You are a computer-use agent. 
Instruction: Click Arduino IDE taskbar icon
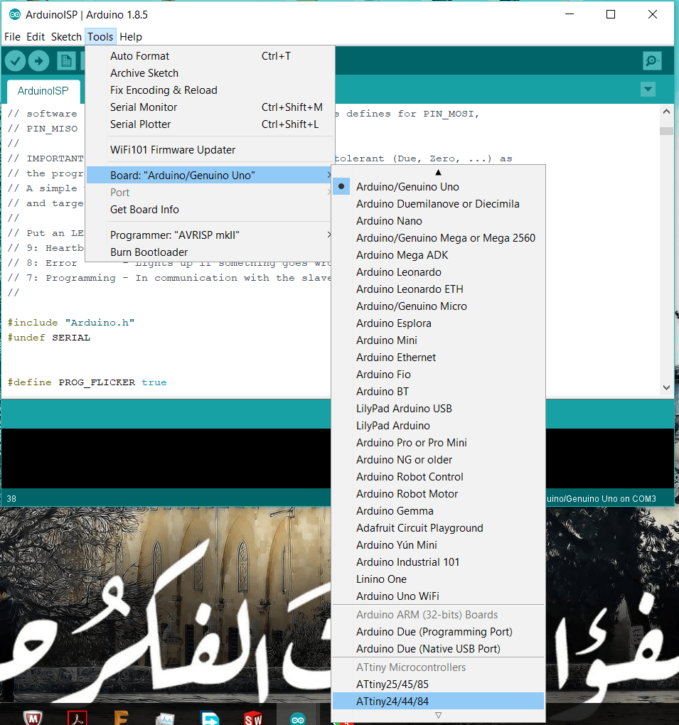pyautogui.click(x=298, y=719)
